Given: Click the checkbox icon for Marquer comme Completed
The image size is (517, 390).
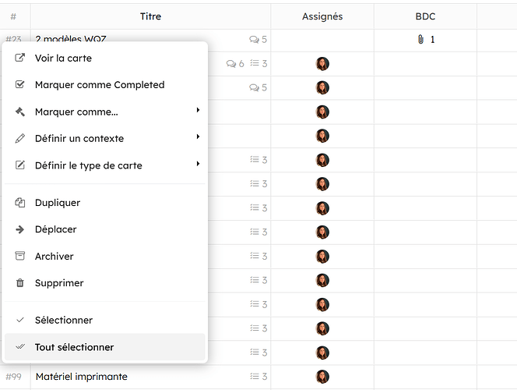Looking at the screenshot, I should [20, 84].
